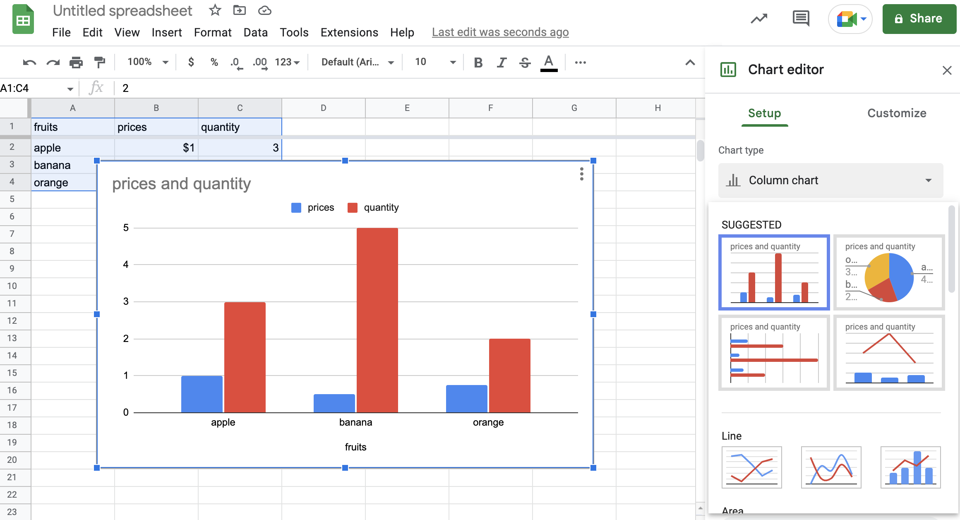Click the strikethrough formatting icon
960x520 pixels.
pos(526,62)
